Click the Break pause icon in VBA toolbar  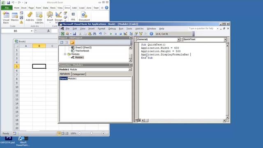click(116, 34)
